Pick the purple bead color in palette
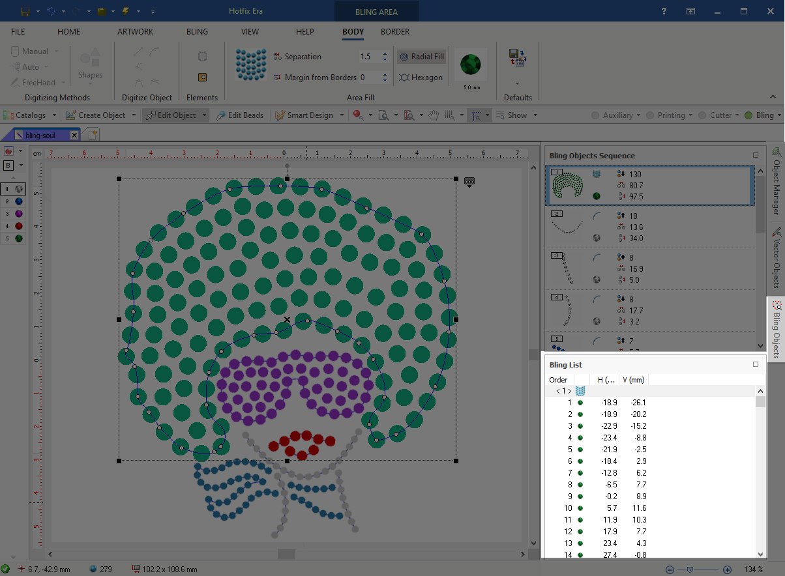 coord(19,214)
